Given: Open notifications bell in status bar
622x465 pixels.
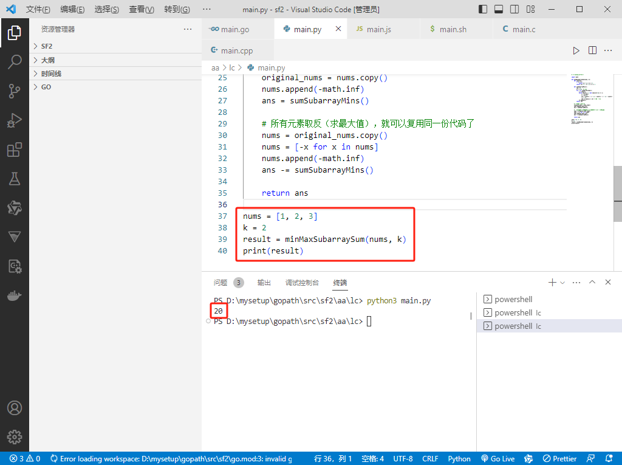Looking at the screenshot, I should pyautogui.click(x=609, y=459).
